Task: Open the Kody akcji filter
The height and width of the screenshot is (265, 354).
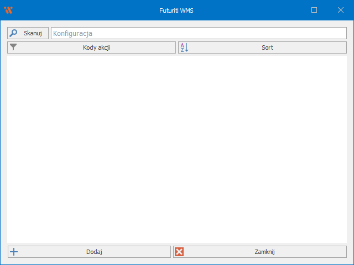Action: pyautogui.click(x=96, y=47)
